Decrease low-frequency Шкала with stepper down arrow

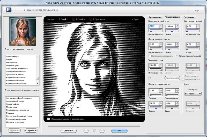point(177,27)
